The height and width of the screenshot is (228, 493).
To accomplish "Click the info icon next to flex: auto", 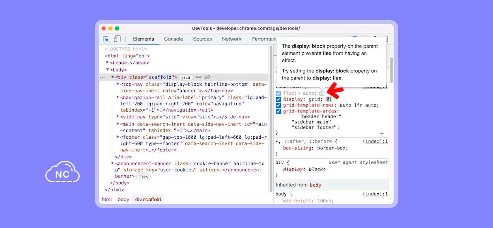I will [321, 94].
